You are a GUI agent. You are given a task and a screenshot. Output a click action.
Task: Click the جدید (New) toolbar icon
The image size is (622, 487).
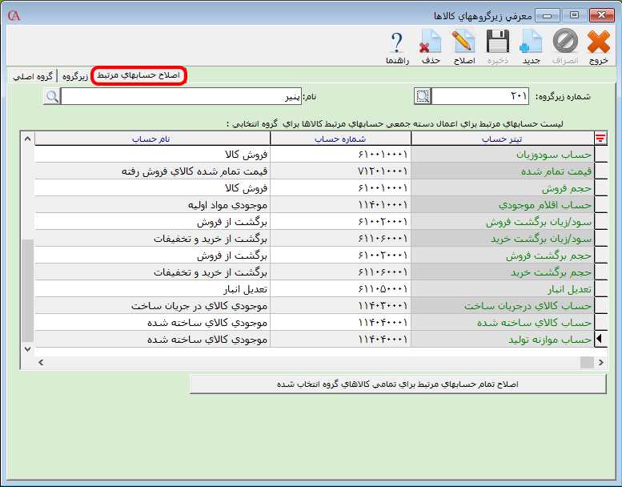(x=532, y=46)
